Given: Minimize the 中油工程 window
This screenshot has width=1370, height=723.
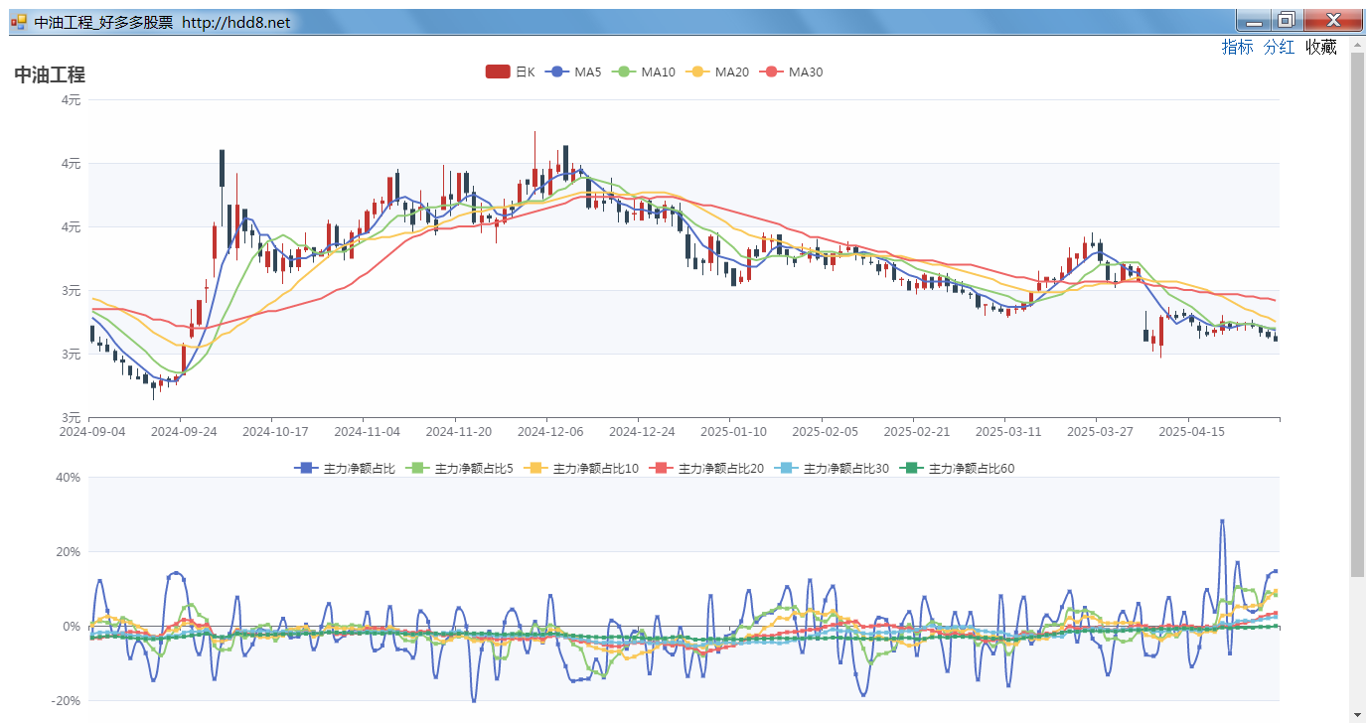Looking at the screenshot, I should click(x=1254, y=20).
